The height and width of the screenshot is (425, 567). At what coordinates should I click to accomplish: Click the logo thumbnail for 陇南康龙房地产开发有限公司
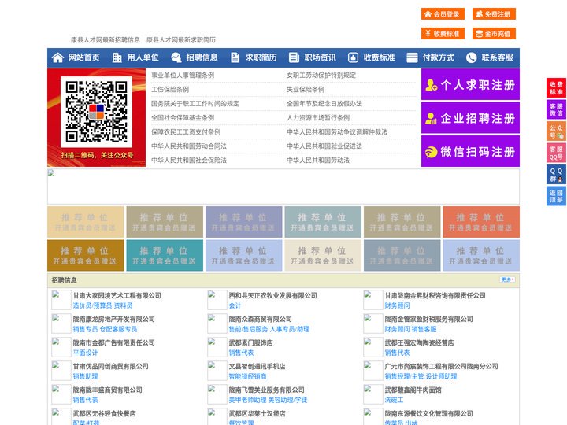point(61,323)
